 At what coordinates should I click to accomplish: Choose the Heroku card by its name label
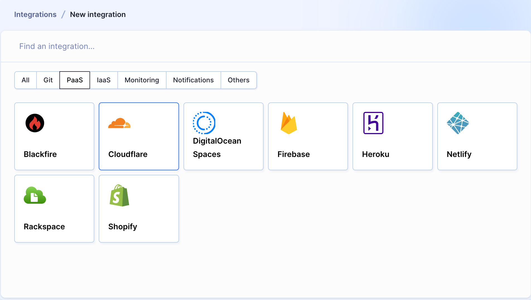pyautogui.click(x=376, y=154)
